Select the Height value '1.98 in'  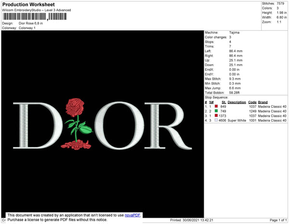tap(282, 13)
